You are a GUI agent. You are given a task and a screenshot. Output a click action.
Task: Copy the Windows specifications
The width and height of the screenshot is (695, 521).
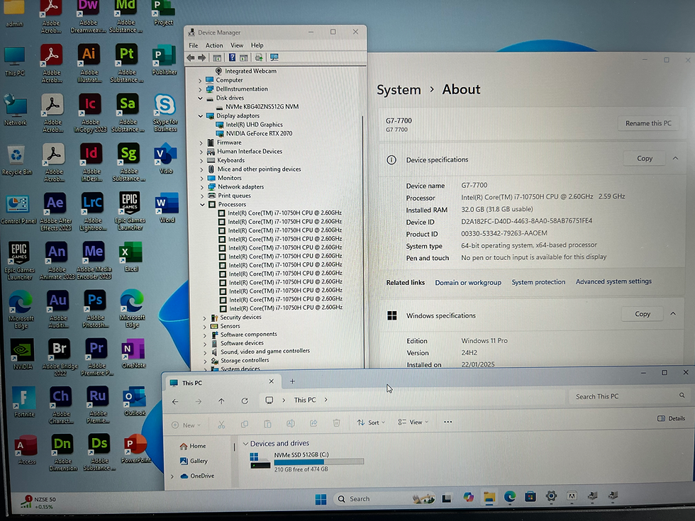[x=643, y=314]
